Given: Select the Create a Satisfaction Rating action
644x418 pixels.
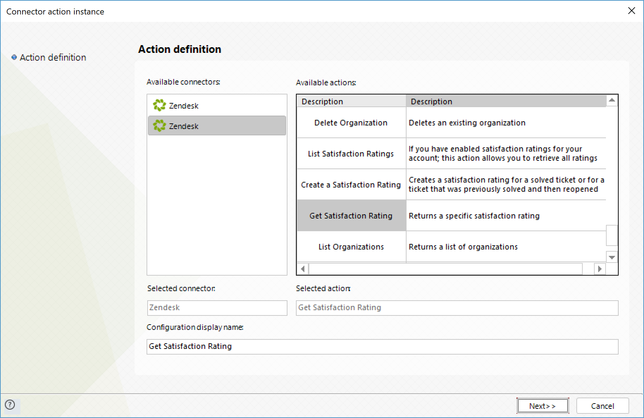Looking at the screenshot, I should 351,185.
